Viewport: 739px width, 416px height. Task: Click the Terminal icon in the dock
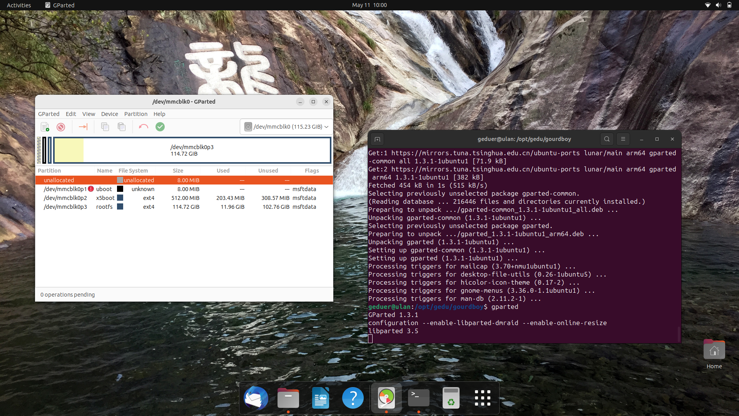[419, 398]
